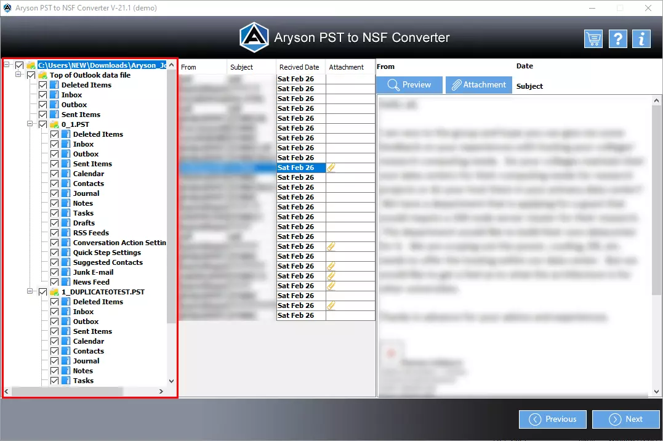The width and height of the screenshot is (663, 441).
Task: Click the Attachment button in preview pane
Action: point(479,84)
